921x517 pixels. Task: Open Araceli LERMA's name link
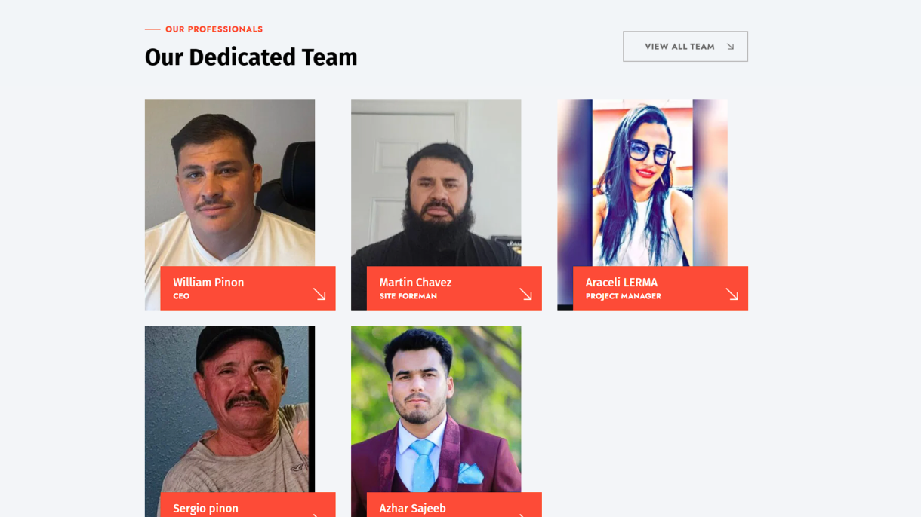click(621, 283)
